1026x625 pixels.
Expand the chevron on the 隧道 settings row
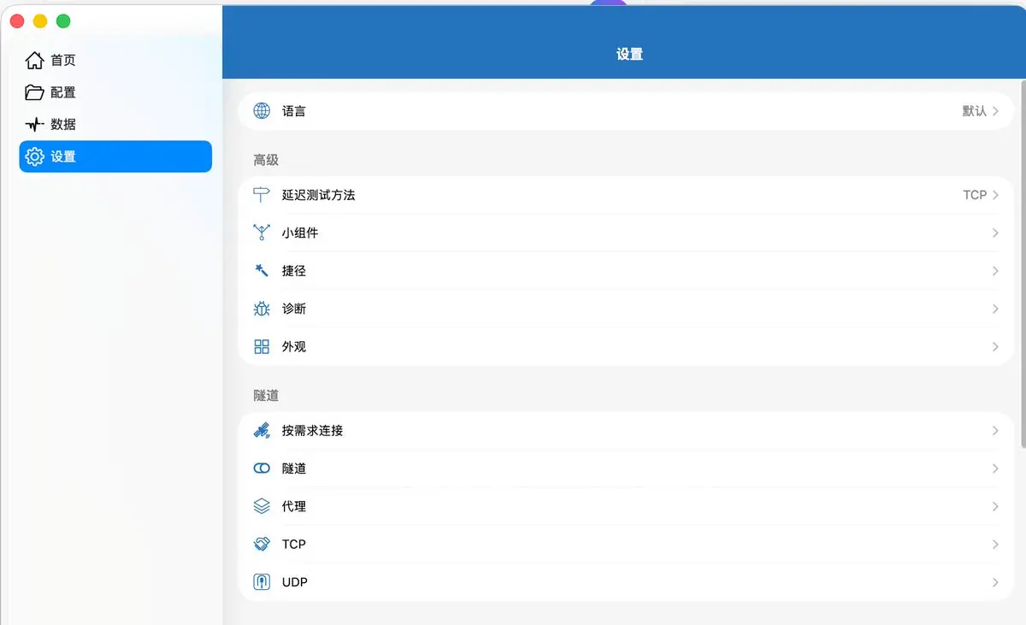[x=996, y=469]
